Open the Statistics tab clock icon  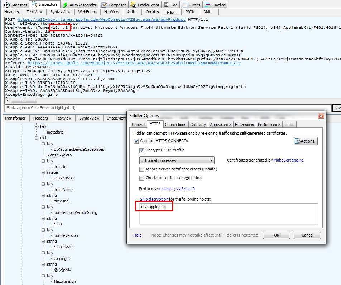click(7, 5)
